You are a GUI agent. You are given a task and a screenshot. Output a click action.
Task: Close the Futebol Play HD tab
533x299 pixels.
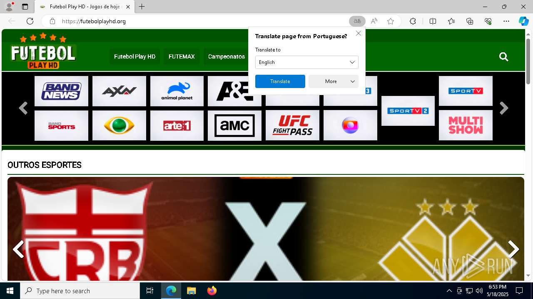128,7
